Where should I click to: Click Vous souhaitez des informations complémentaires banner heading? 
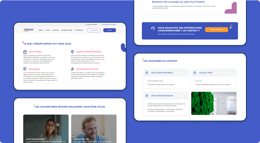180,29
